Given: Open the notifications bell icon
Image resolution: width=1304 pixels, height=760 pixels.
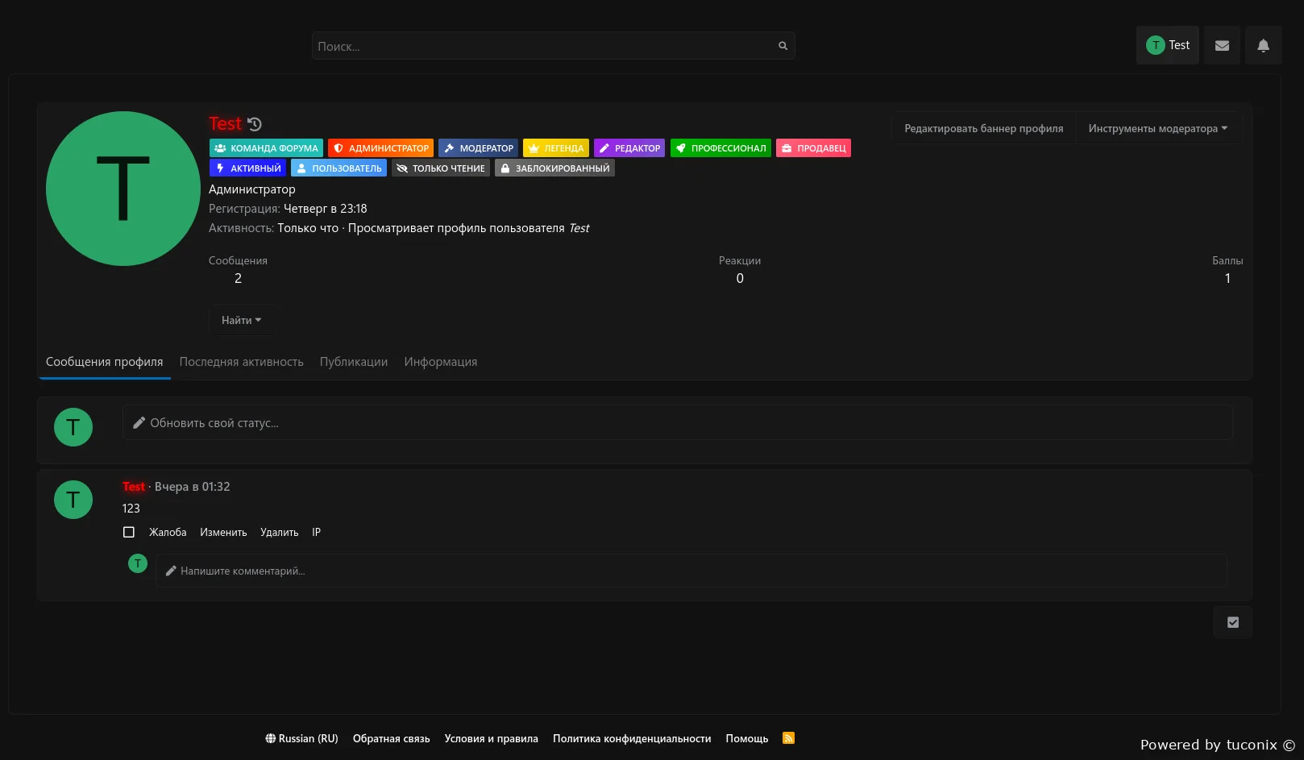Looking at the screenshot, I should [1263, 46].
